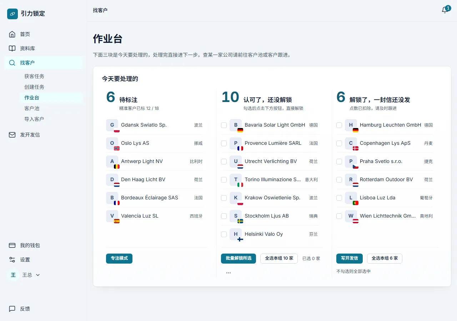Expand the 王总 account dropdown arrow
This screenshot has height=321, width=457.
point(38,275)
